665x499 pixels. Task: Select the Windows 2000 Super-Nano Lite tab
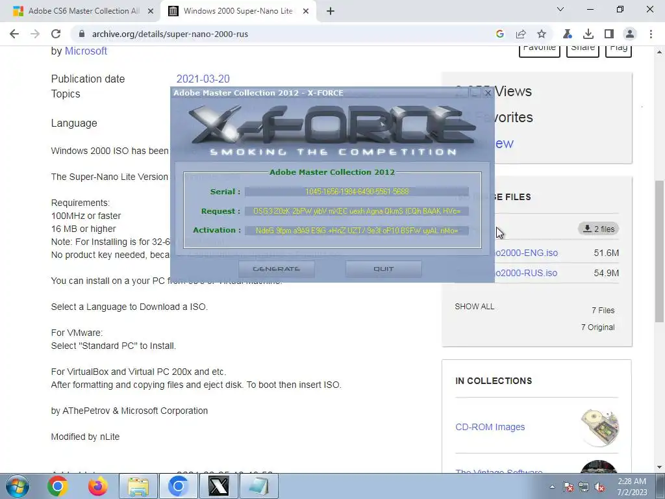click(x=238, y=11)
